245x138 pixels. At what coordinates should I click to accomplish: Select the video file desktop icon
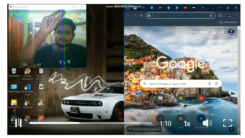pyautogui.click(x=41, y=88)
